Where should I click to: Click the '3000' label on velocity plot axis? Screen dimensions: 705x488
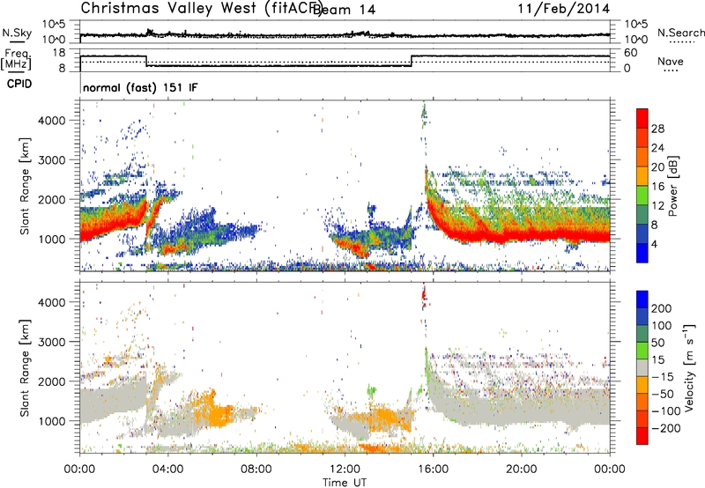51,342
